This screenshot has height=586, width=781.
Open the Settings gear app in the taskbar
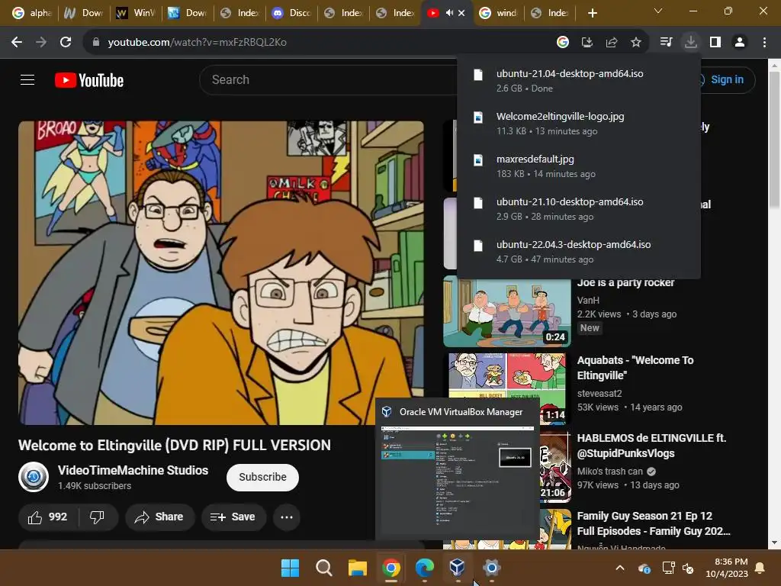[x=491, y=568]
